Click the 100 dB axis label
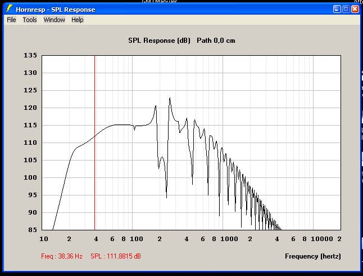 point(30,177)
